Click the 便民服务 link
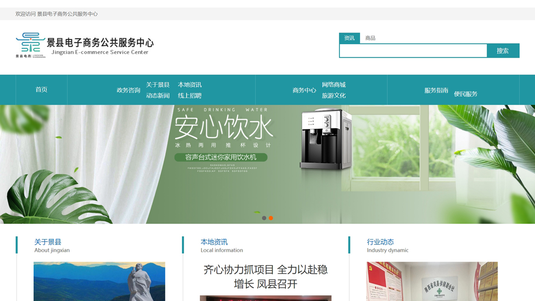The width and height of the screenshot is (535, 301). pos(466,94)
